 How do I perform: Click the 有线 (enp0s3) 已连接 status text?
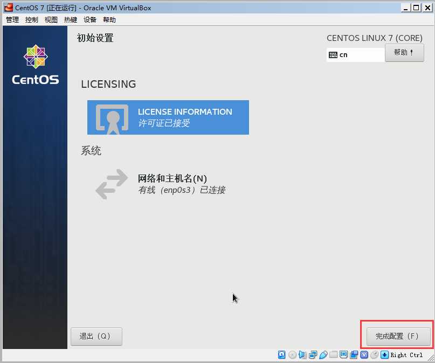coord(182,190)
